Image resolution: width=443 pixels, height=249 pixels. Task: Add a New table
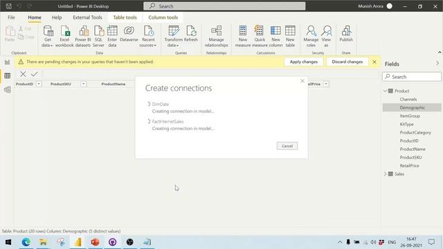290,36
